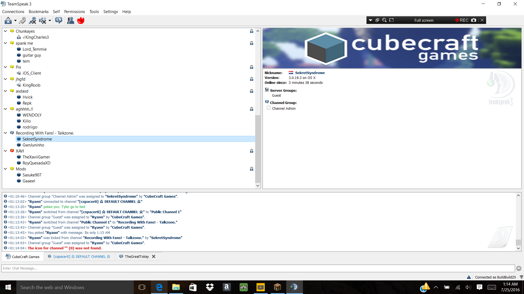This screenshot has height=294, width=524.
Task: Collapse the Pix channel
Action: point(5,67)
